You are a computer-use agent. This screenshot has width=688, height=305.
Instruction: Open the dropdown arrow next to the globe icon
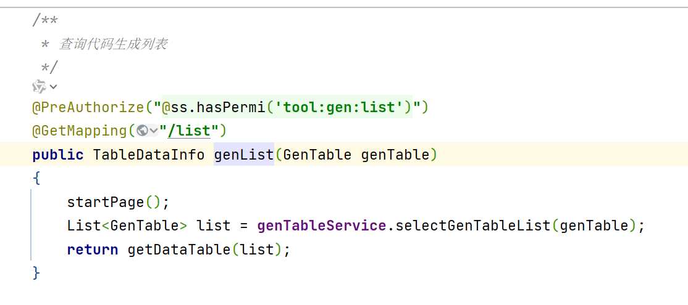click(154, 131)
